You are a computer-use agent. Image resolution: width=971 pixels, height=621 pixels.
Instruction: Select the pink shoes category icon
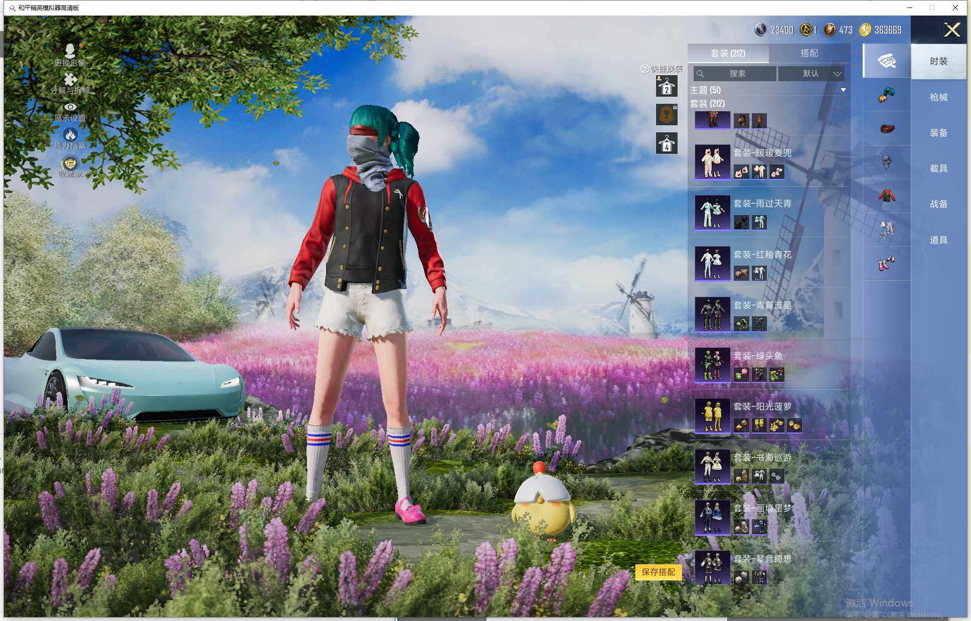point(886,263)
